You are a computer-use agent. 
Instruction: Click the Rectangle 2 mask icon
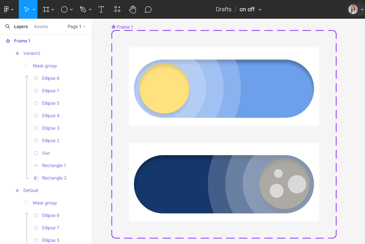pyautogui.click(x=36, y=178)
